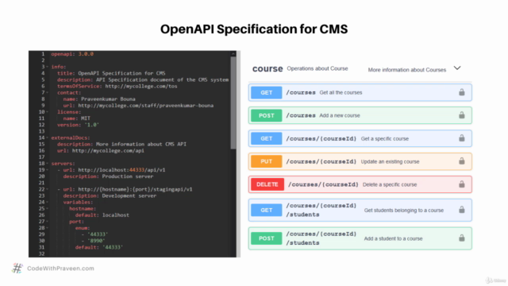Click the name: MIT line

tap(77, 118)
